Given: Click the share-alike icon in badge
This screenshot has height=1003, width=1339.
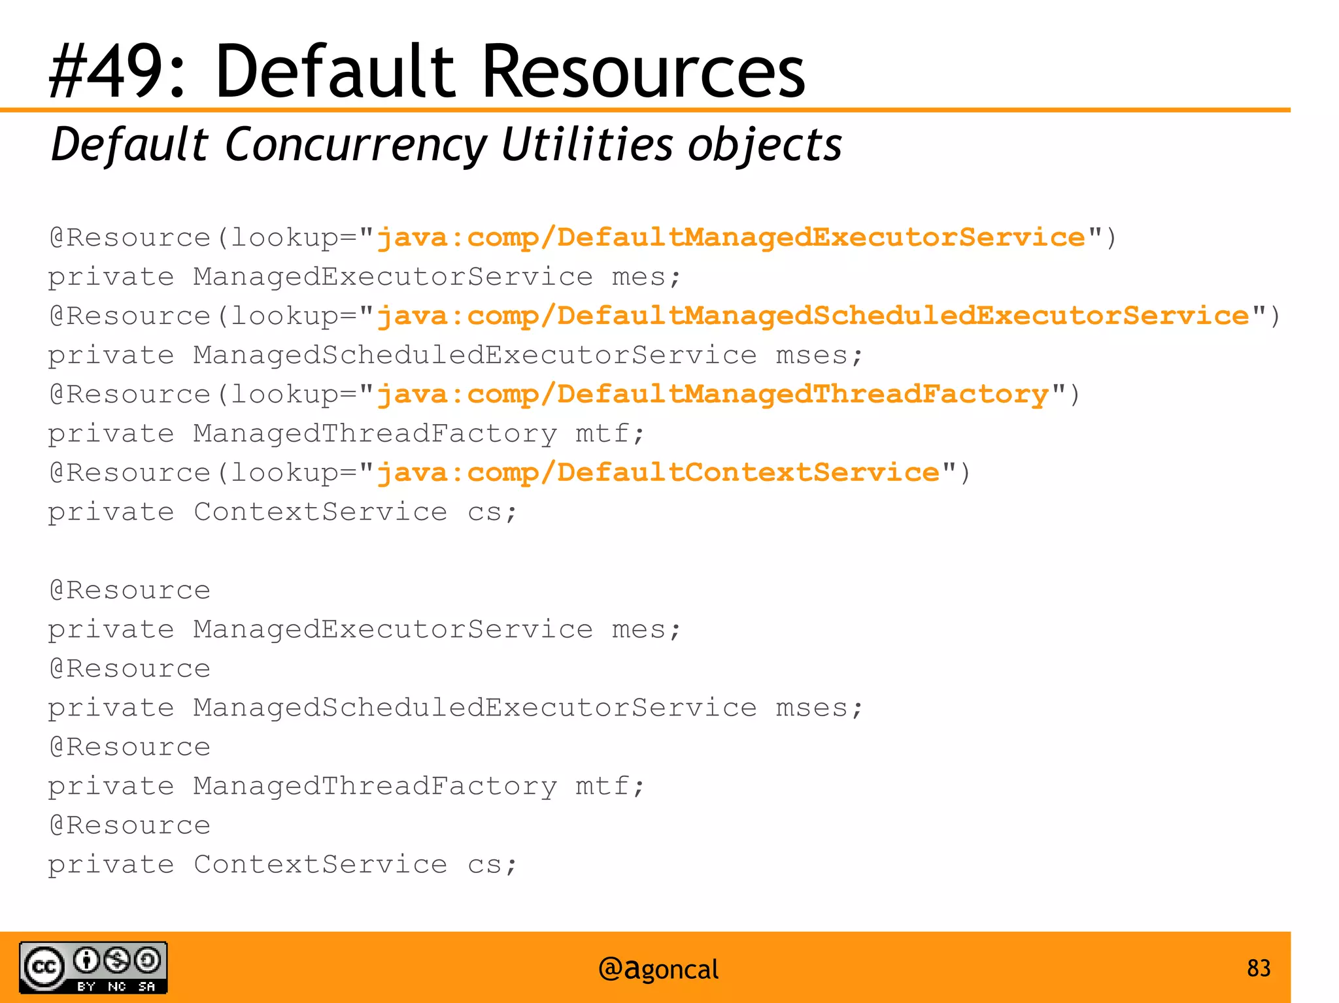Looking at the screenshot, I should pyautogui.click(x=147, y=960).
